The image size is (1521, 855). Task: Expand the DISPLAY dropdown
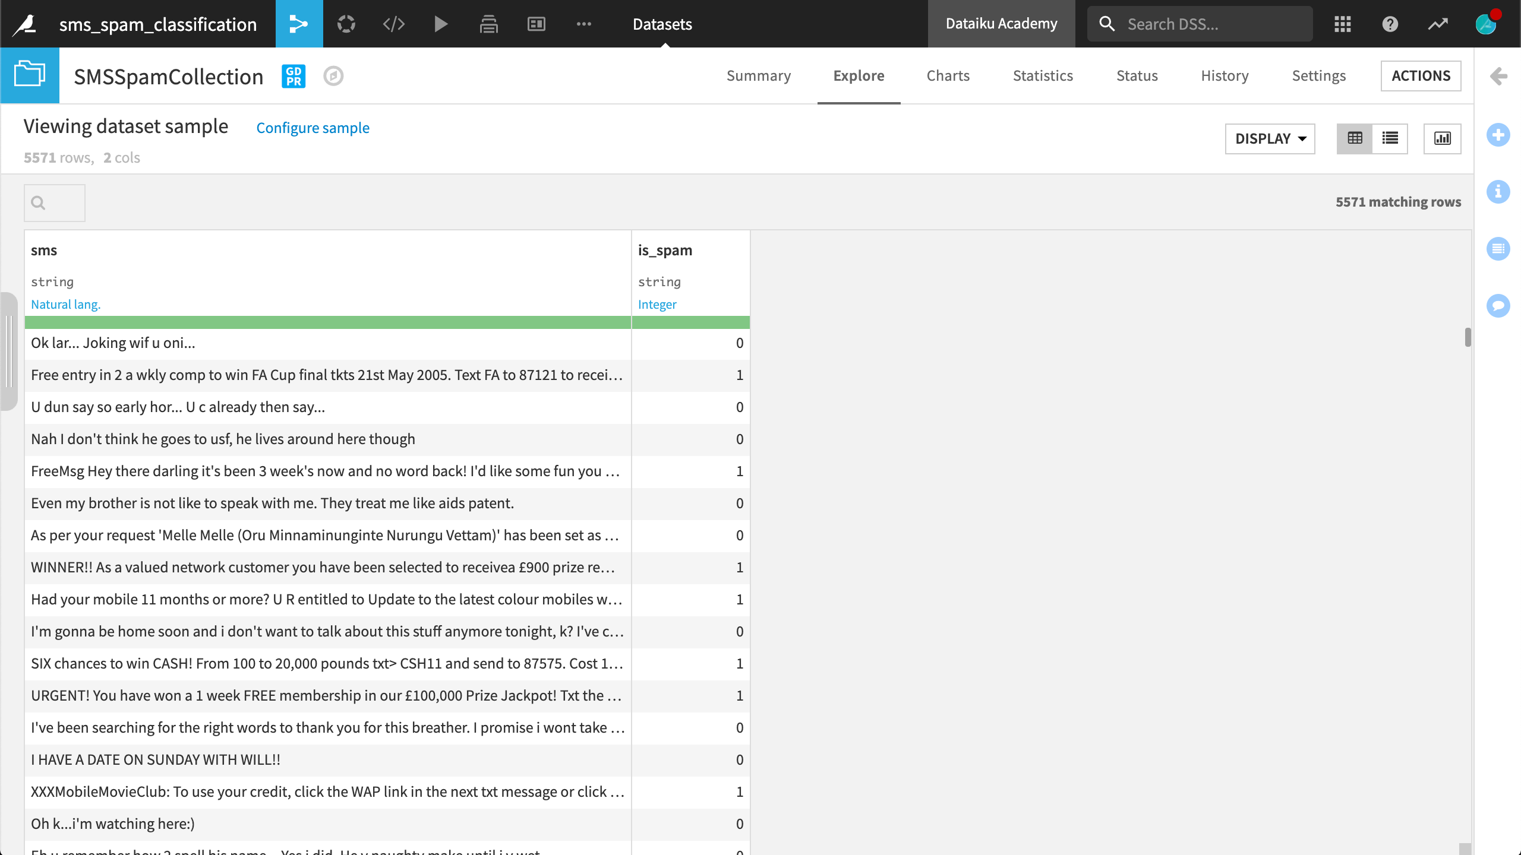[1270, 138]
